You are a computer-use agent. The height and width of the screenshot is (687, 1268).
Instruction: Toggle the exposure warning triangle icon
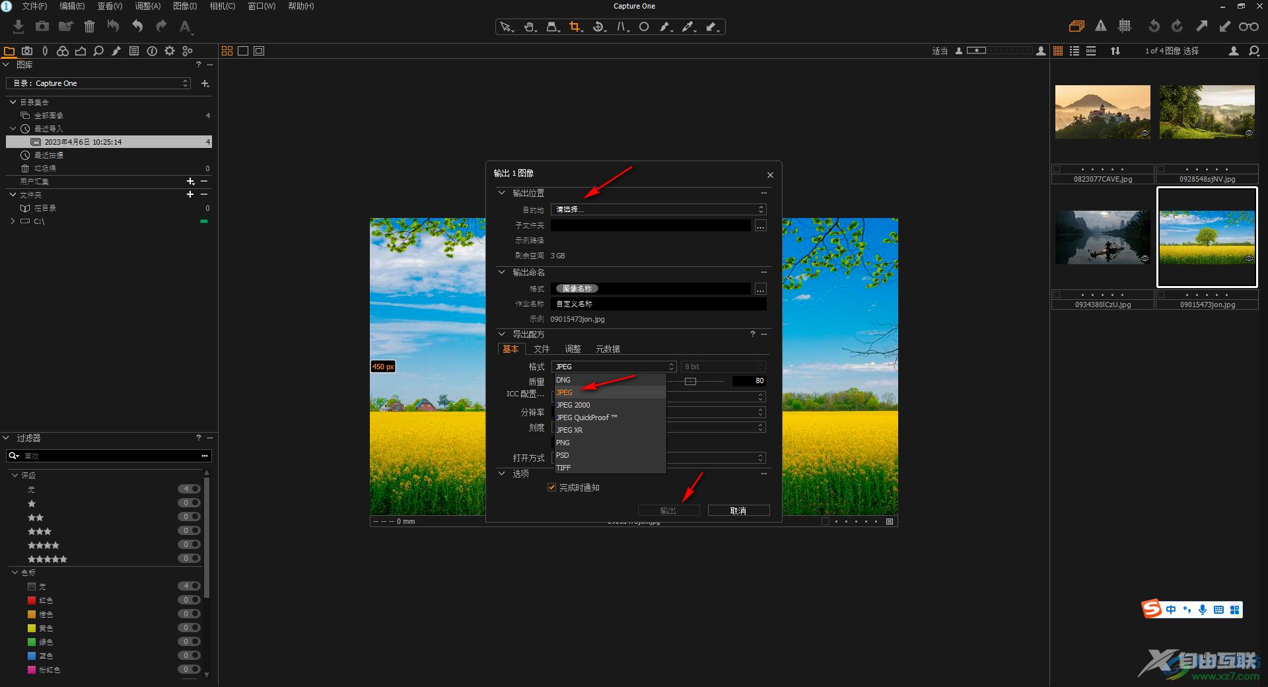pos(1100,26)
